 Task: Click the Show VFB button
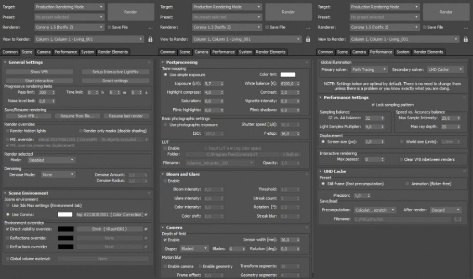39,72
